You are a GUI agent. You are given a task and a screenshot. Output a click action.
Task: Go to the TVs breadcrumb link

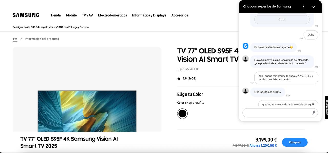tap(15, 39)
